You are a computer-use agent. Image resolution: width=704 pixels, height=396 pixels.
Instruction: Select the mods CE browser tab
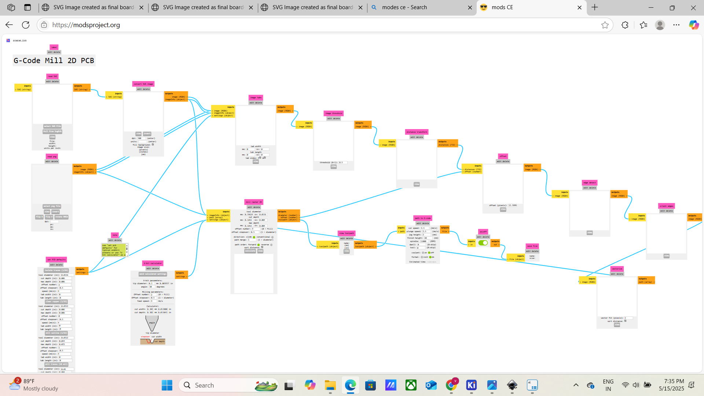pos(531,7)
